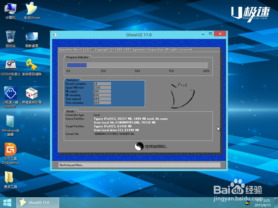Viewport: 278px width, 208px height.
Task: Click the Symantec logo in Ghost window
Action: tap(150, 146)
